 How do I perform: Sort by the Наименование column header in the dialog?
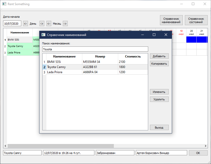pos(64,56)
